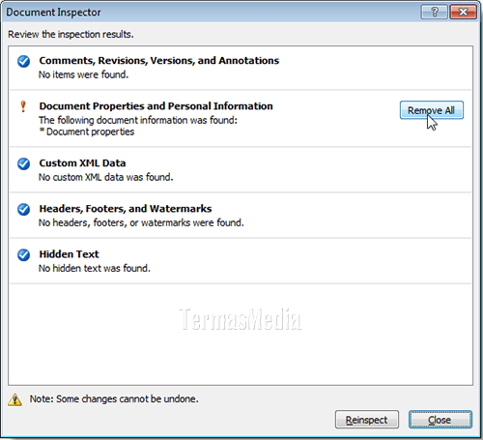The height and width of the screenshot is (440, 483).
Task: Click the red X title bar button
Action: [x=463, y=13]
